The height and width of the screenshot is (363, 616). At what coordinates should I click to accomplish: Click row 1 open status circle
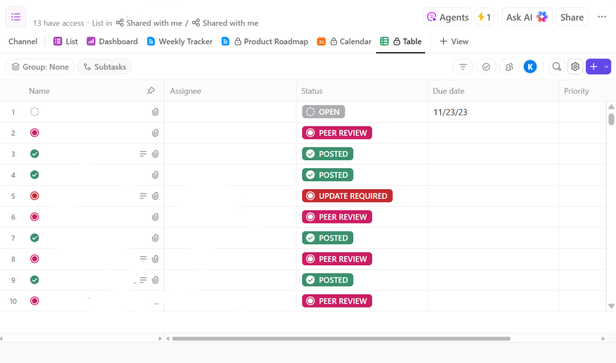point(34,112)
